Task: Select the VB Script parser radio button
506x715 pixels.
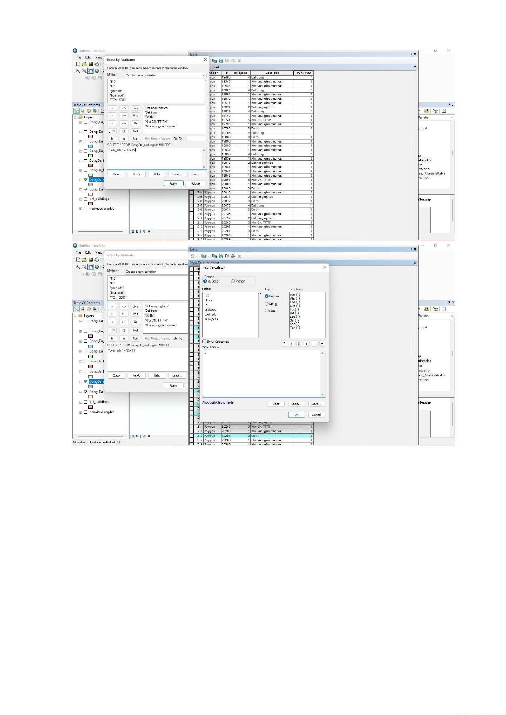Action: (x=205, y=281)
